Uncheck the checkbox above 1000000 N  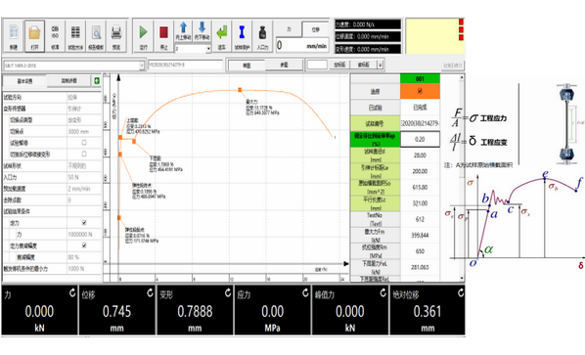tap(84, 223)
